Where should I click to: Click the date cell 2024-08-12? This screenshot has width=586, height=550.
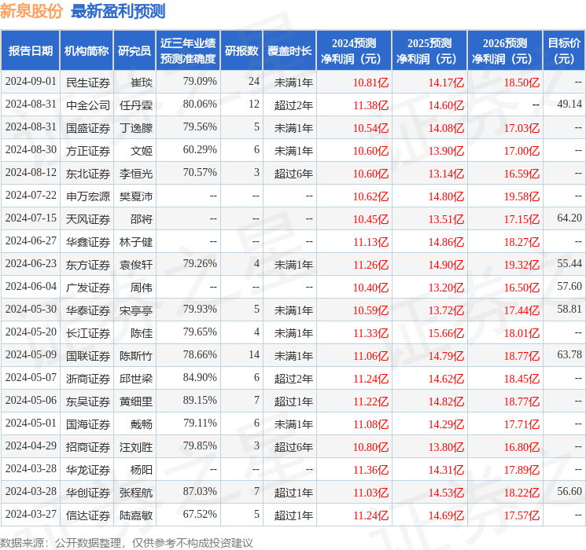pos(31,173)
